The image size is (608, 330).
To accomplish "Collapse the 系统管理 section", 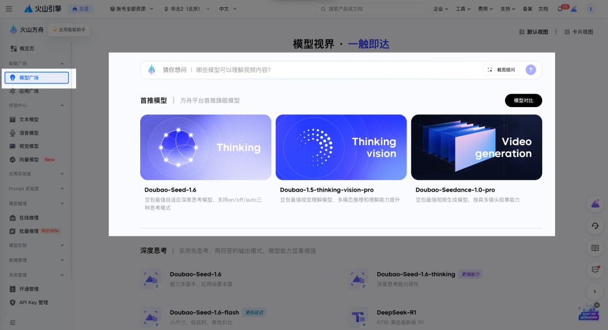I will 62,275.
